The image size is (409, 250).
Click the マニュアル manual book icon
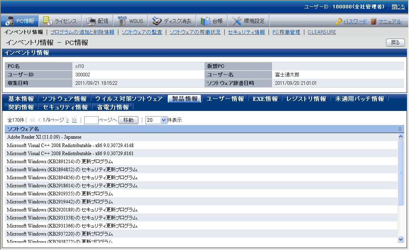click(x=373, y=22)
